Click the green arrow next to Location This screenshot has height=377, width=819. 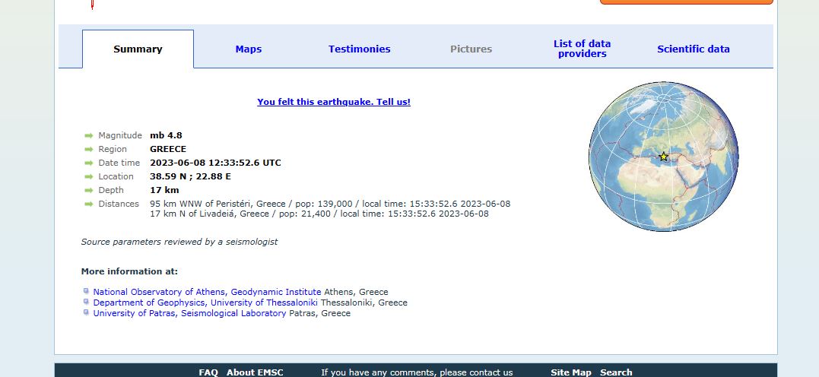click(x=88, y=177)
